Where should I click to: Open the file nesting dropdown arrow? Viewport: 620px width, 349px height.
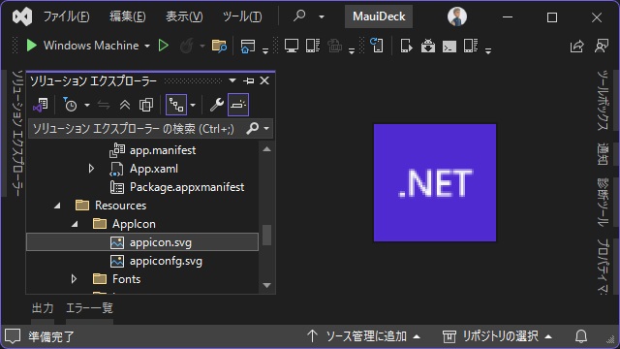pyautogui.click(x=193, y=106)
